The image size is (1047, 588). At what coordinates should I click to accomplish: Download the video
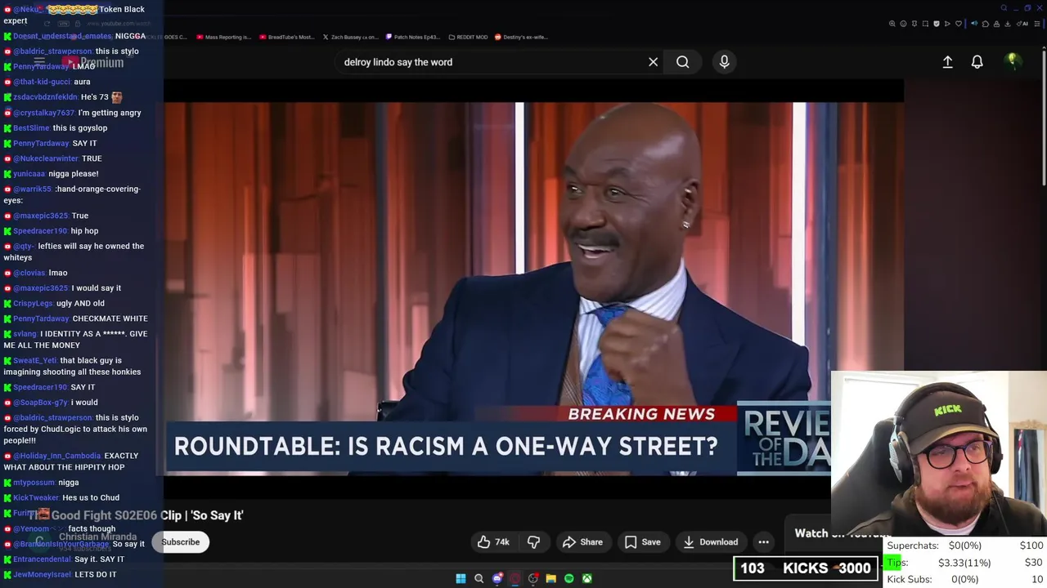pyautogui.click(x=710, y=541)
